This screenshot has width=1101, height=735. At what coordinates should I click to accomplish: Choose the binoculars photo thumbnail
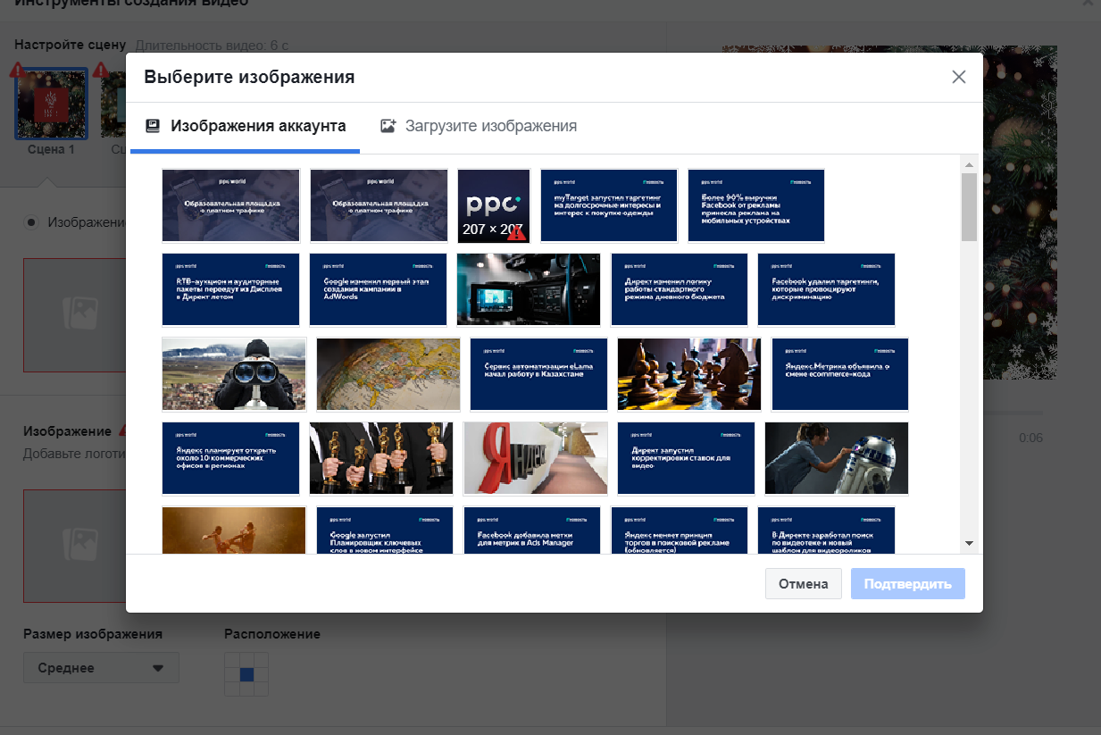coord(234,374)
